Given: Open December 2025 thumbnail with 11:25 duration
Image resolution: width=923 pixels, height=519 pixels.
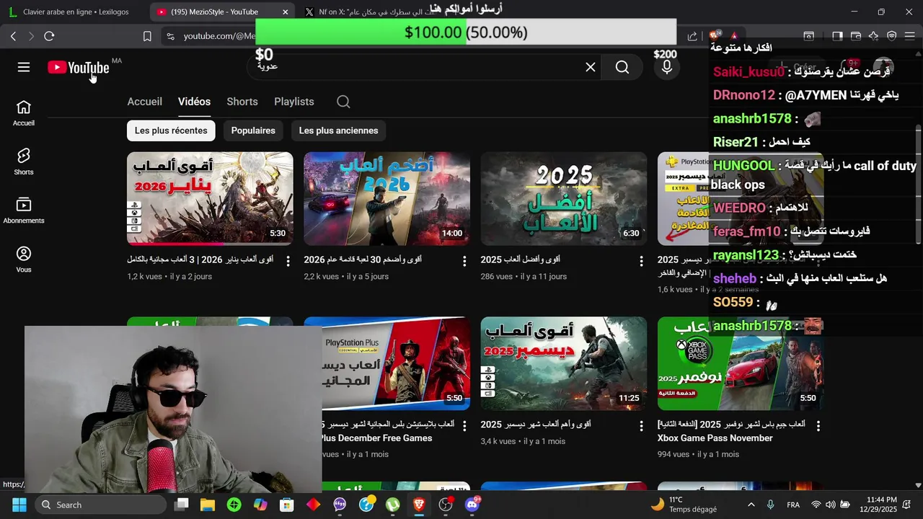Looking at the screenshot, I should (564, 363).
